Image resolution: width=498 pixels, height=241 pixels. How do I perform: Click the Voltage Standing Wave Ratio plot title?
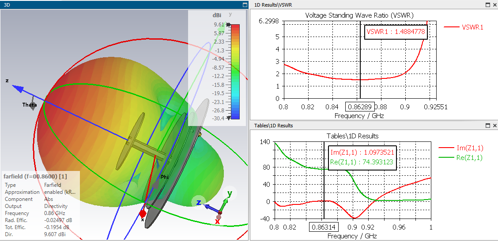(359, 15)
